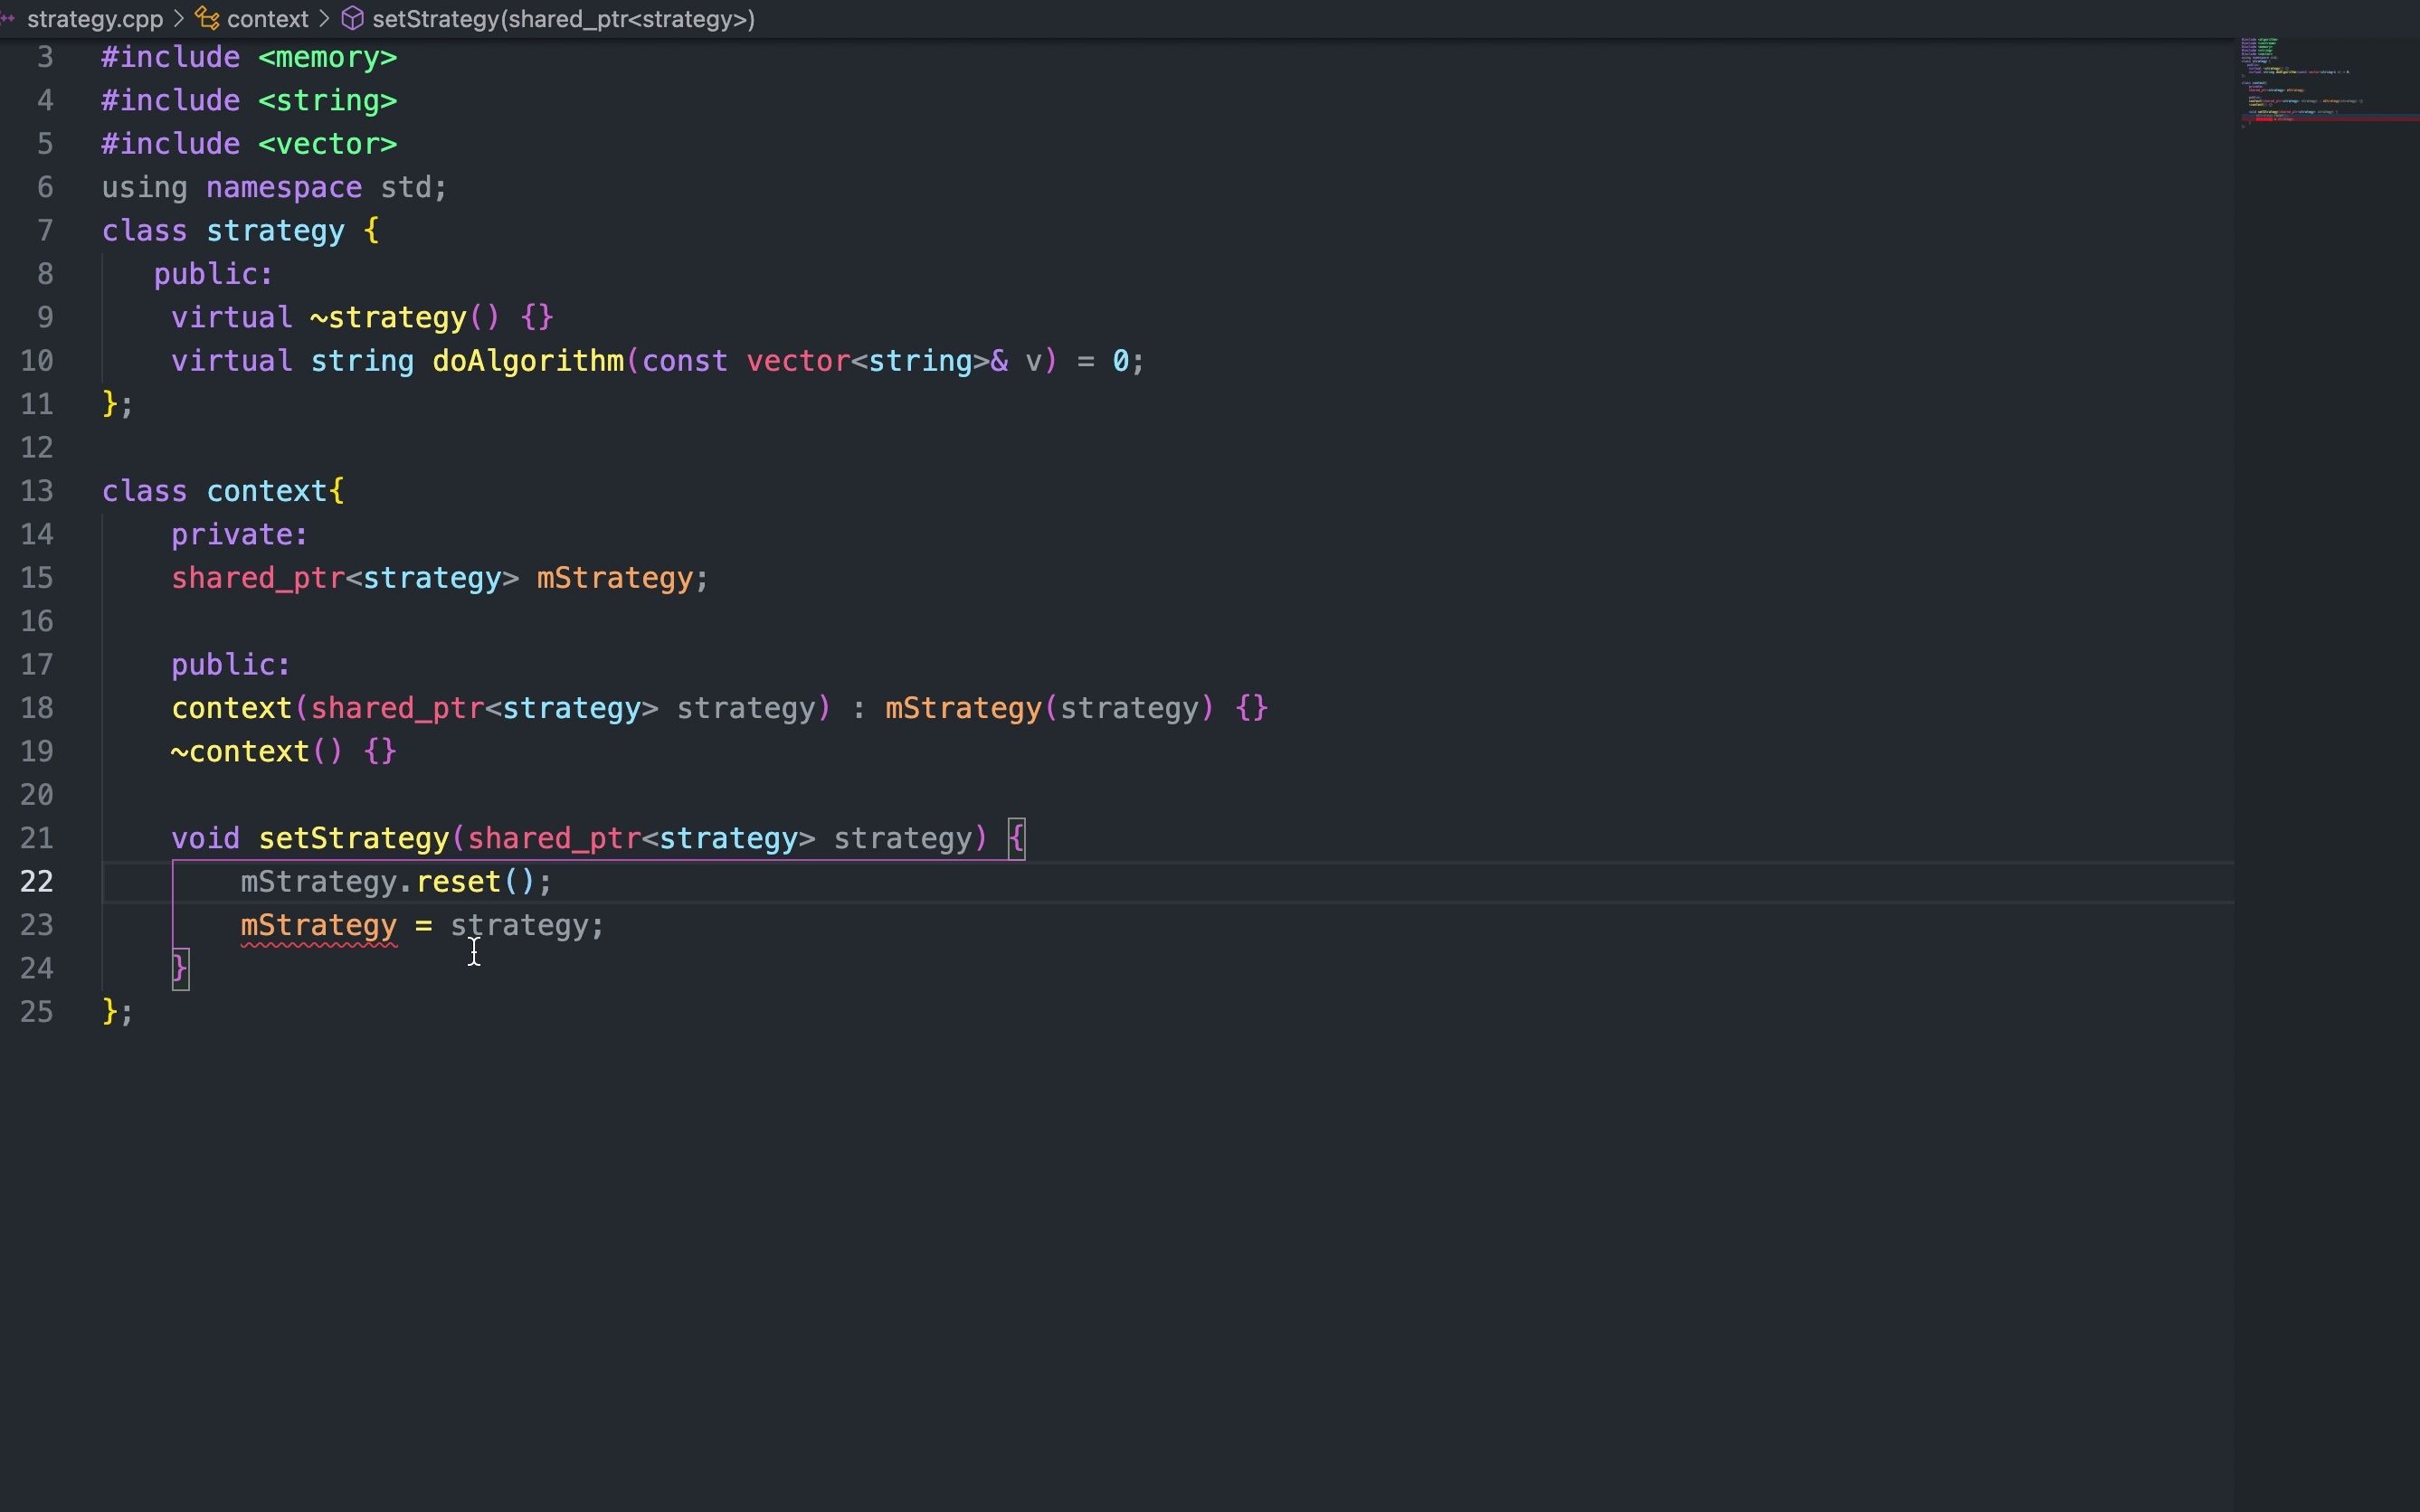Image resolution: width=2420 pixels, height=1512 pixels.
Task: Open the strategy.cpp breadcrumb
Action: pos(94,19)
